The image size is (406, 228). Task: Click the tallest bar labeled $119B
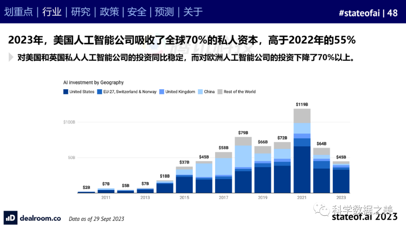(x=302, y=150)
